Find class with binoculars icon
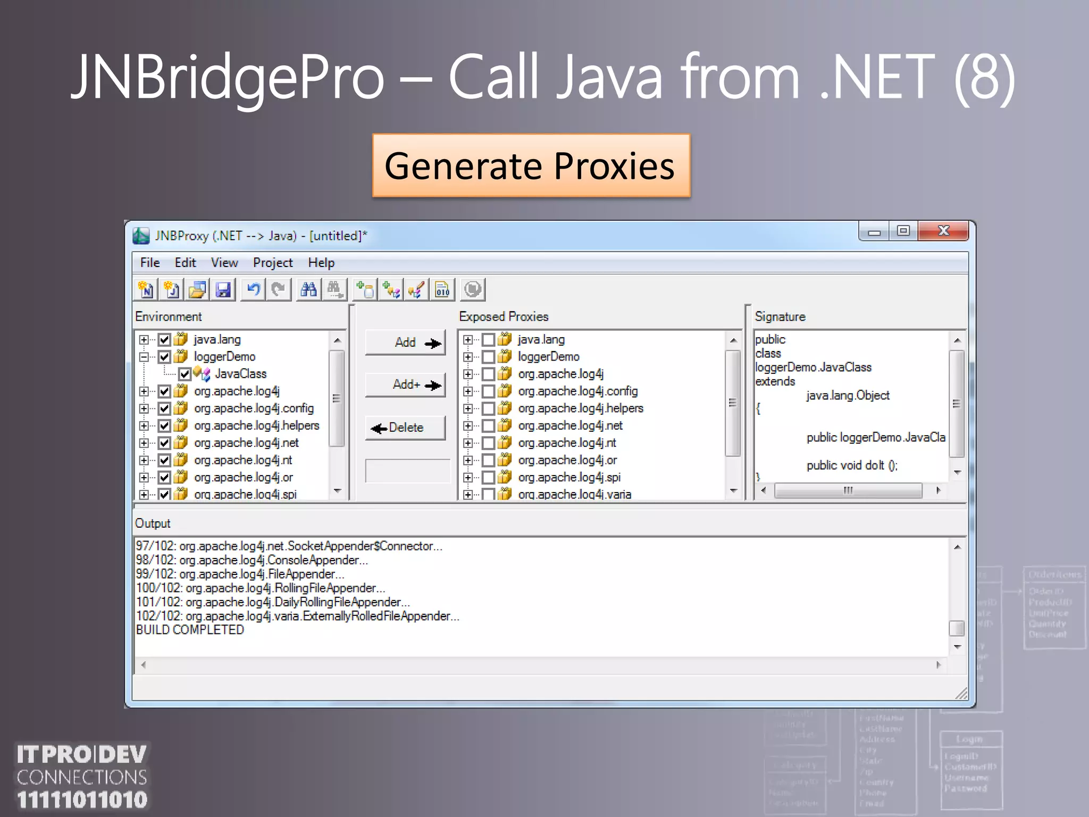This screenshot has width=1089, height=817. pos(308,289)
